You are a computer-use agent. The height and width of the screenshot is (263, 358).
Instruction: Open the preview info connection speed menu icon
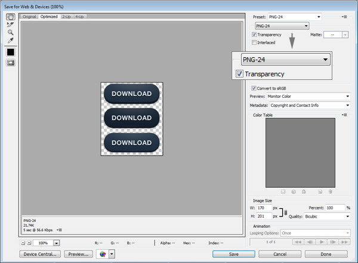coord(59,230)
